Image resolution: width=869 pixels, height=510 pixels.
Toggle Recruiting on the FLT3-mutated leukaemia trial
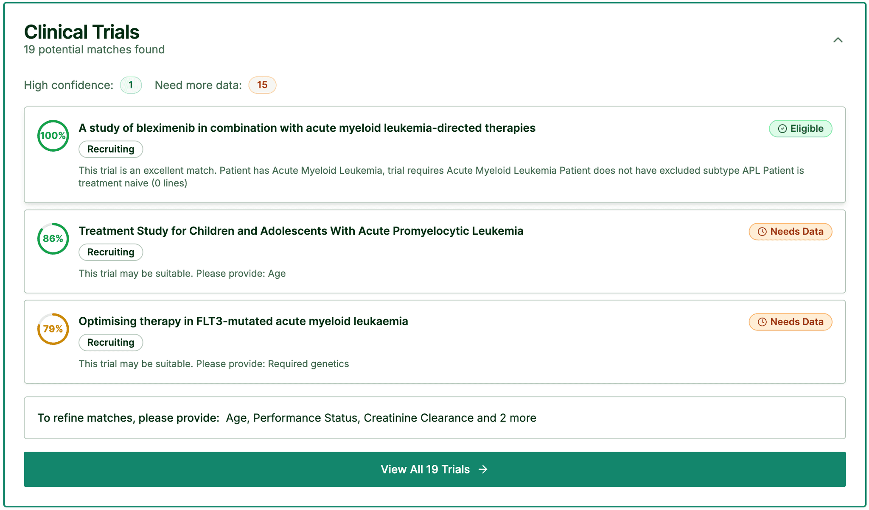pyautogui.click(x=111, y=342)
